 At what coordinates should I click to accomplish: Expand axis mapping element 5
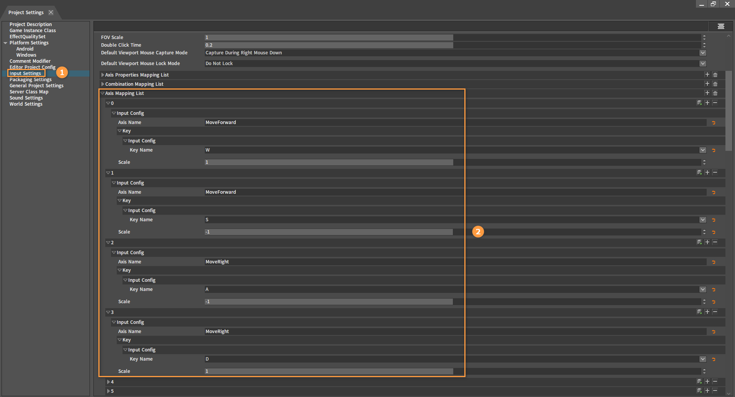(108, 391)
